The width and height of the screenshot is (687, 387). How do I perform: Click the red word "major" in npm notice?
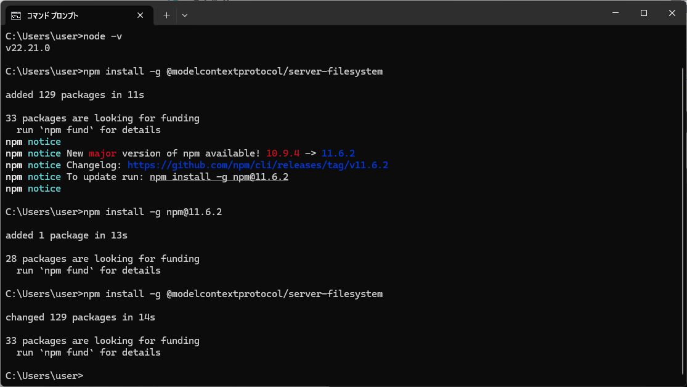pyautogui.click(x=102, y=153)
